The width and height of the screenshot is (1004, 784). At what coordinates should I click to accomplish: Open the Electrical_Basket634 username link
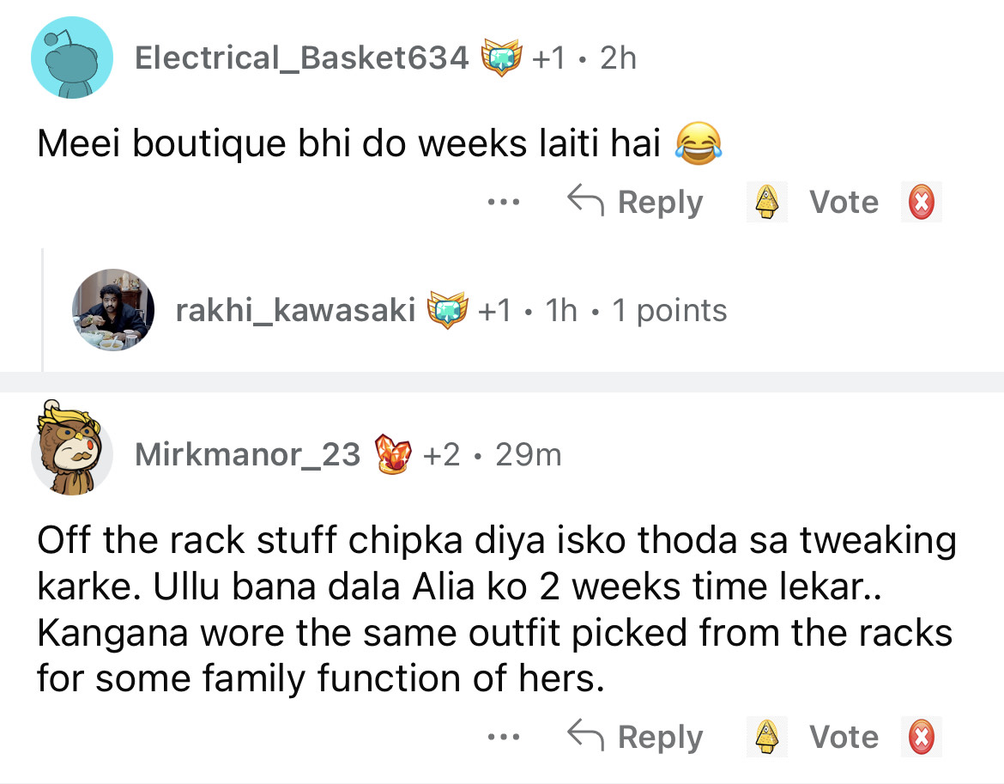coord(302,58)
